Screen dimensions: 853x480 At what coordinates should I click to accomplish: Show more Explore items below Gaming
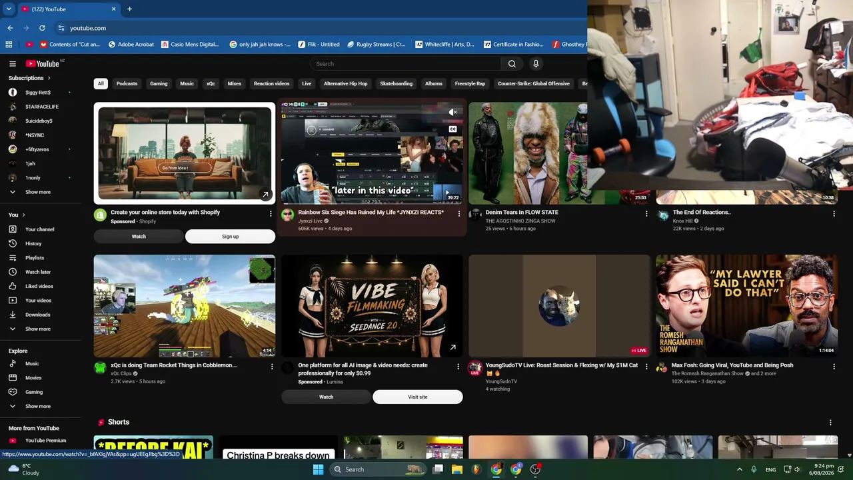[38, 406]
